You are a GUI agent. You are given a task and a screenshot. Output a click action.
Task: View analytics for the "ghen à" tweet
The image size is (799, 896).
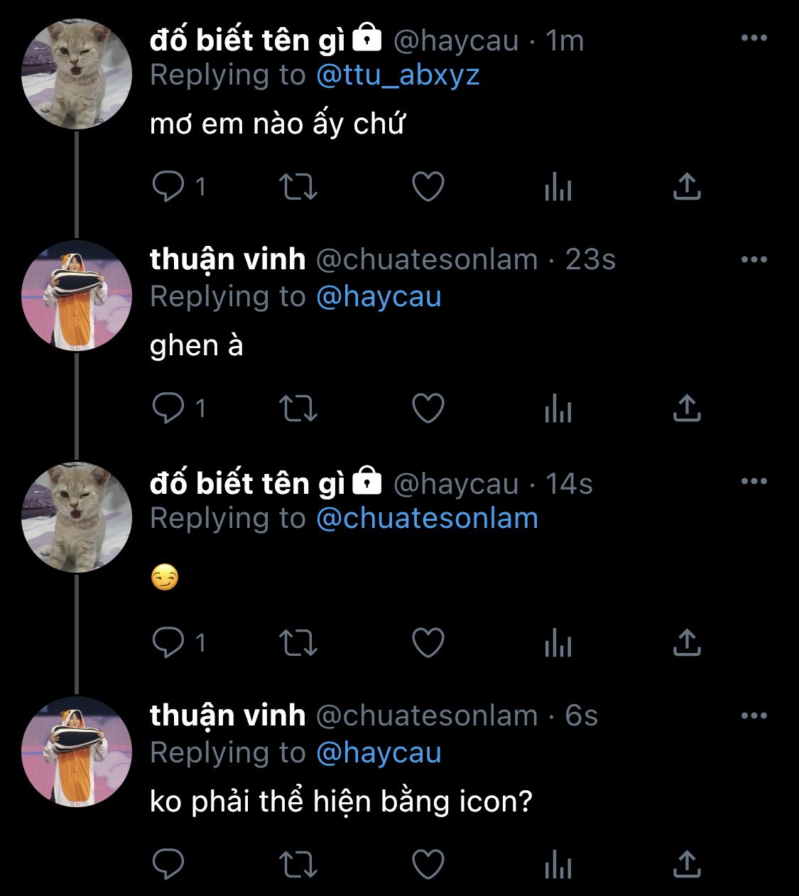[558, 409]
